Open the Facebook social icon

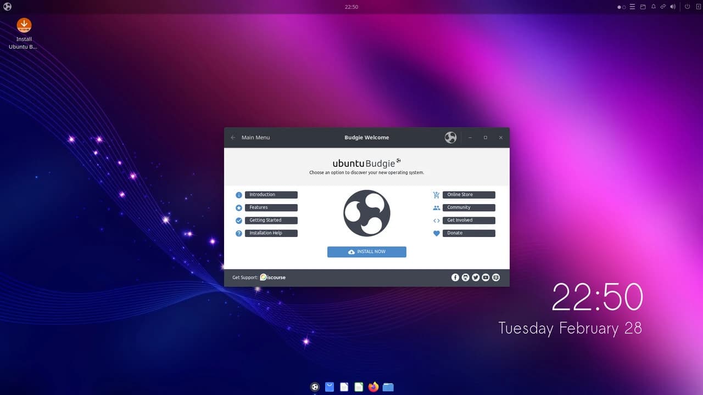pyautogui.click(x=455, y=277)
